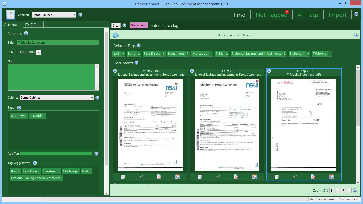Click help icon on the 24-Nov-2013 document
The image size is (363, 204).
(x=115, y=71)
